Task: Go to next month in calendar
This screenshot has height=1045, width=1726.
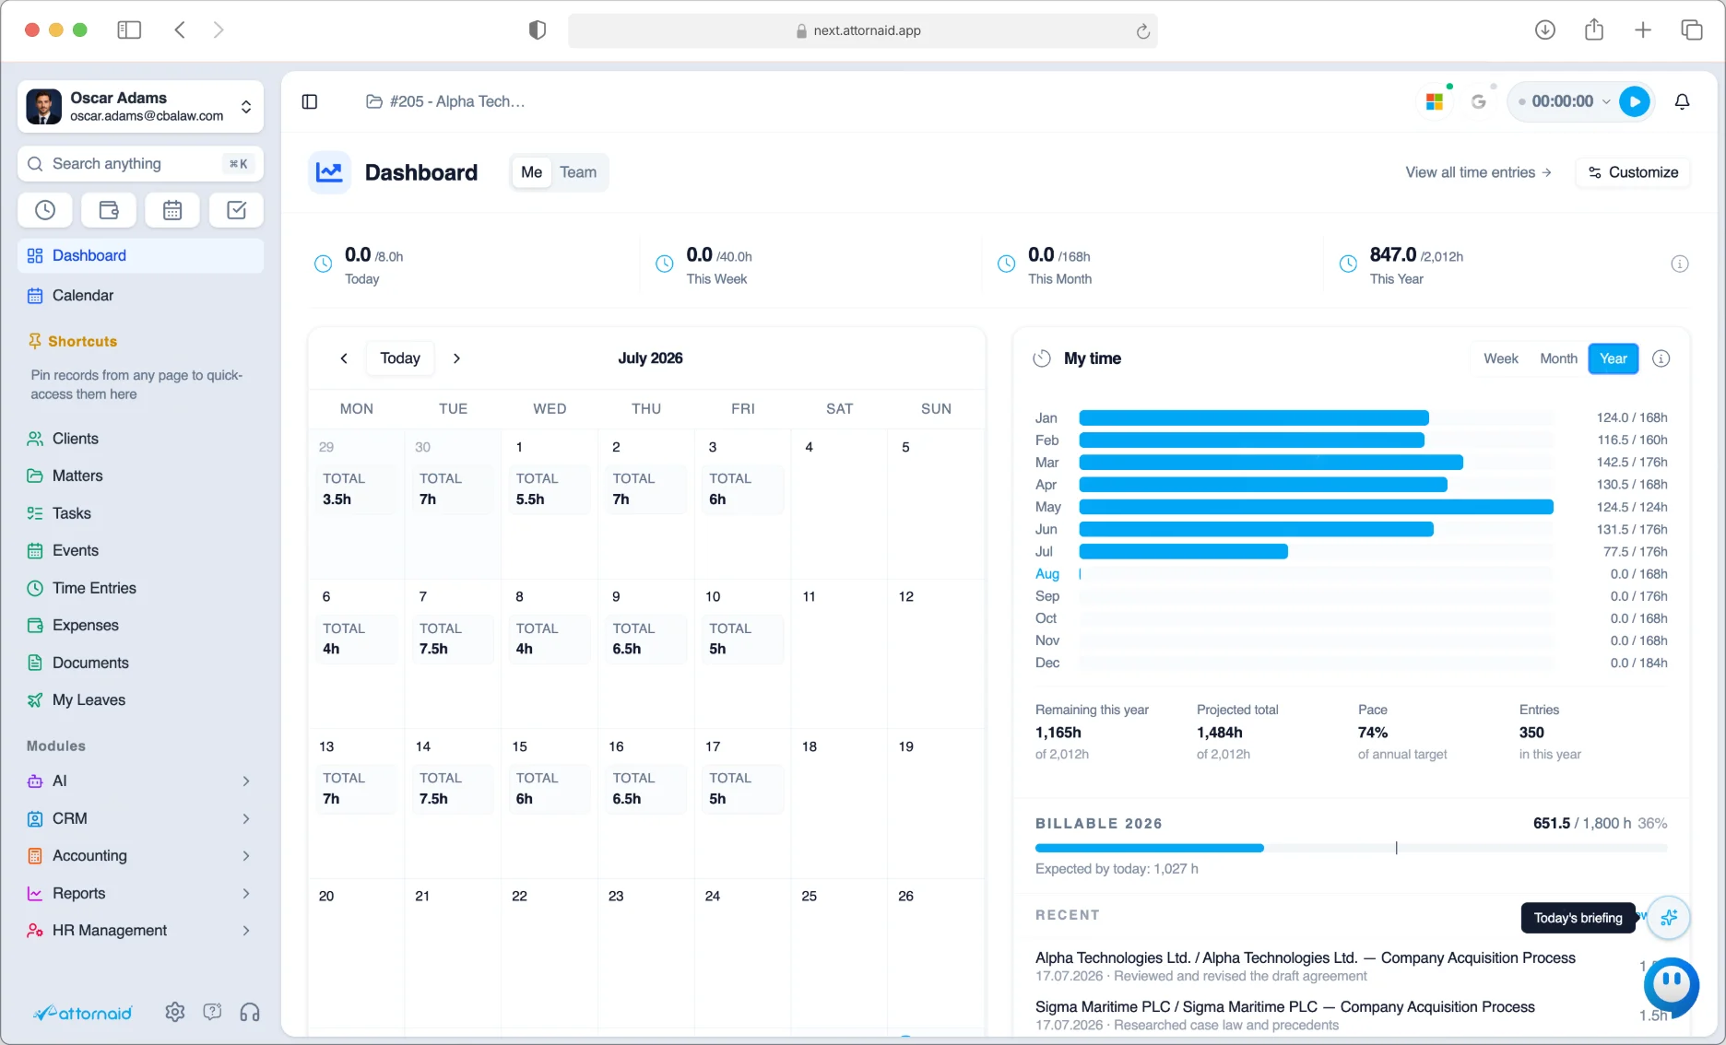Action: click(x=456, y=358)
